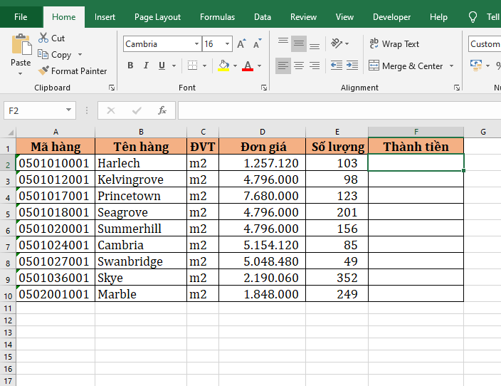Screen dimensions: 501x386
Task: Select the Format Painter tool
Action: pos(72,71)
